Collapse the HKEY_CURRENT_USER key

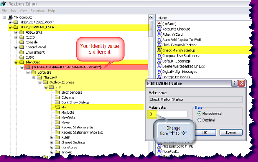click(10, 27)
